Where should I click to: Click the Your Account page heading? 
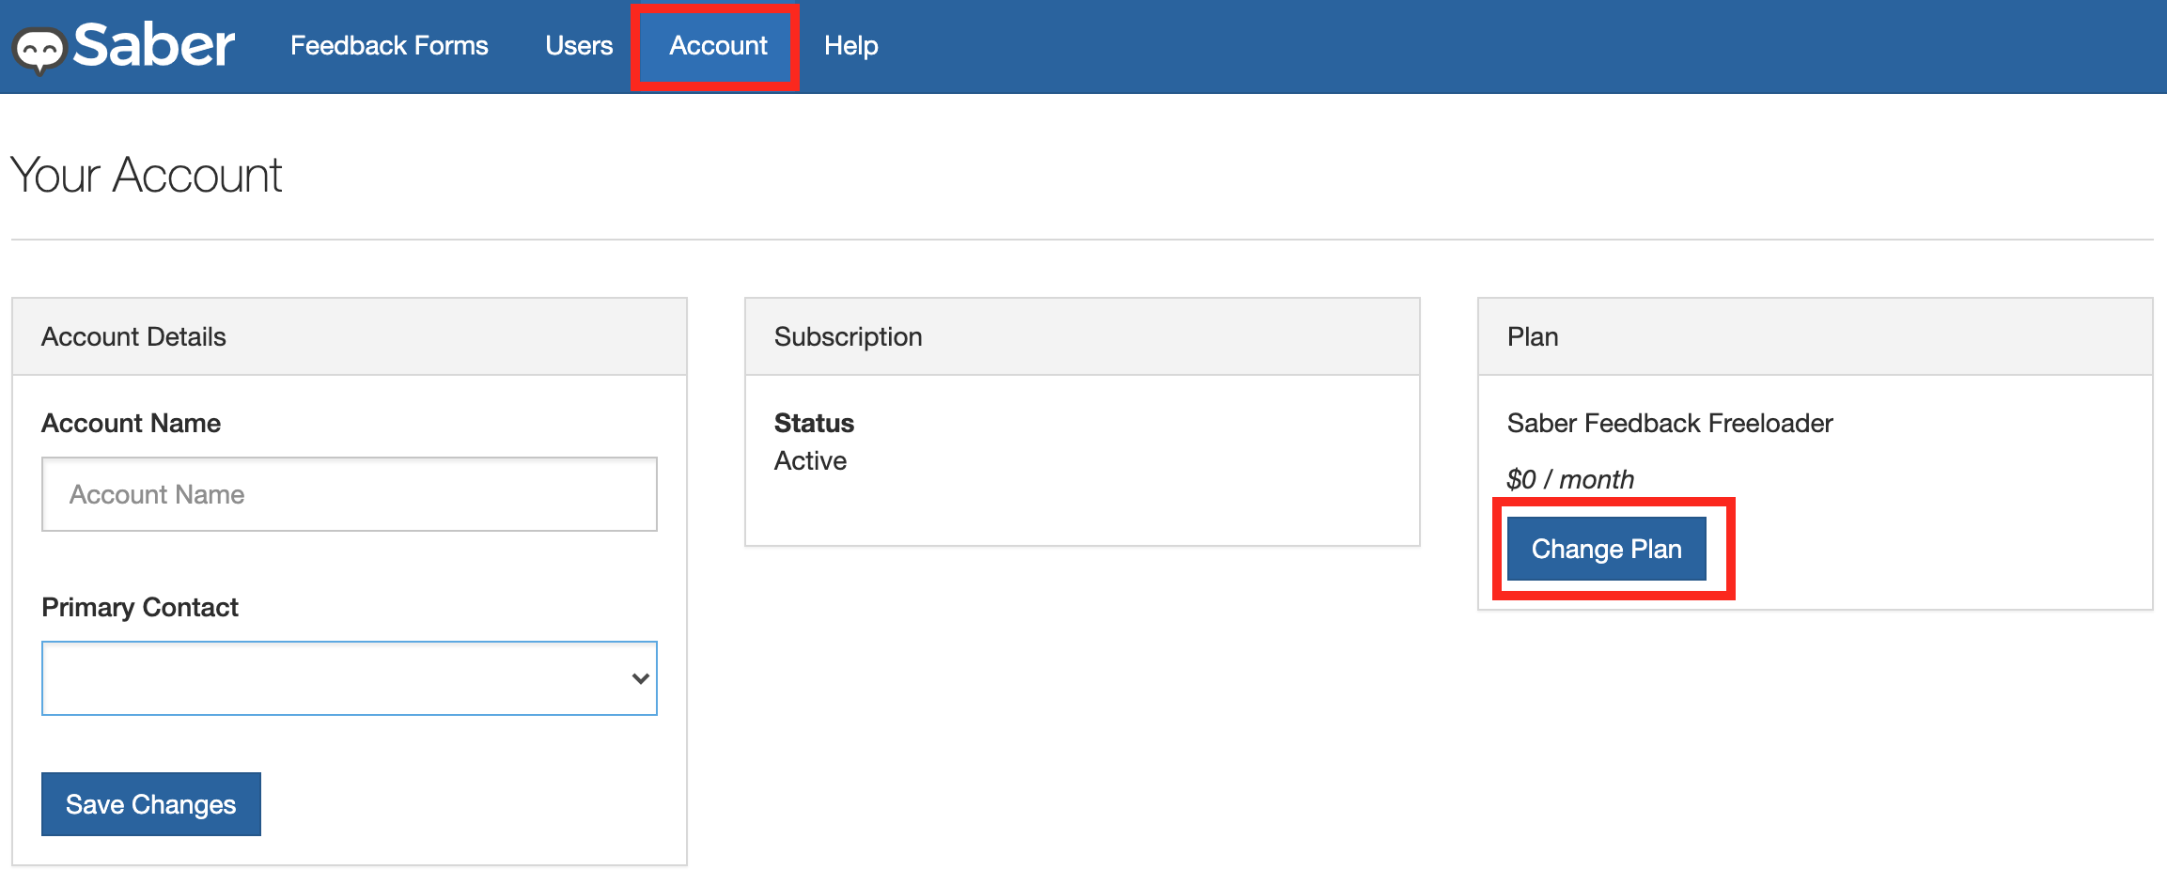pos(147,176)
